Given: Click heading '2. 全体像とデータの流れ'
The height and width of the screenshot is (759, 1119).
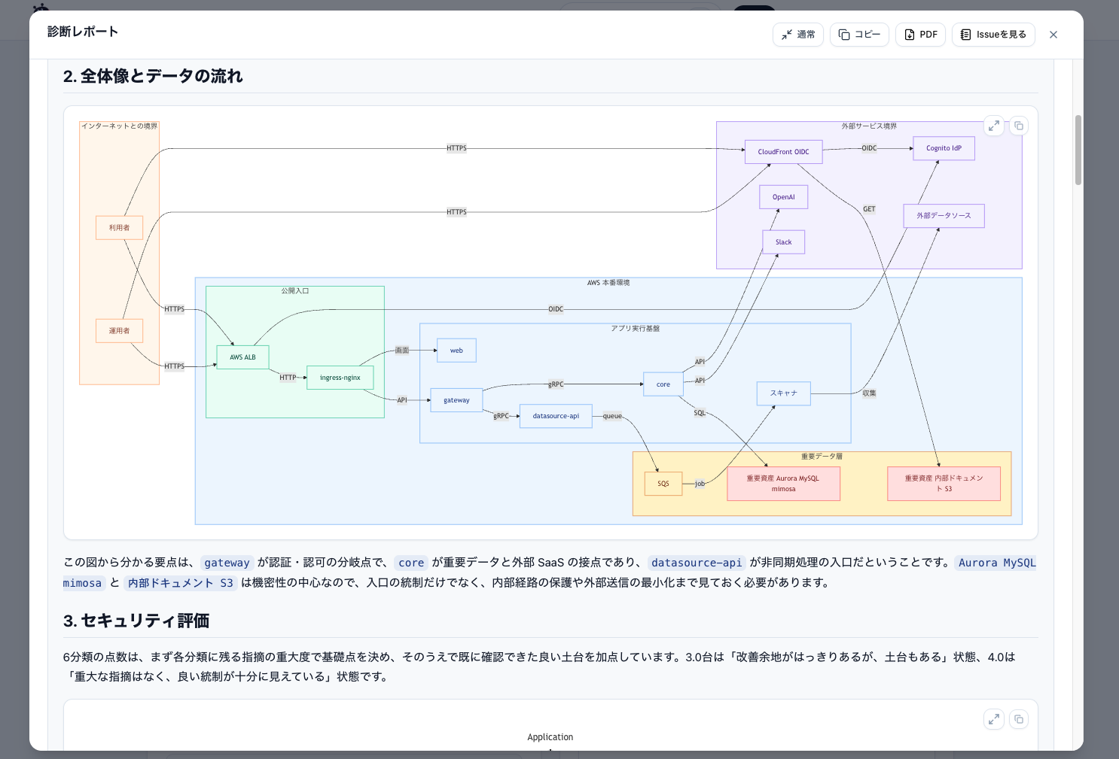Looking at the screenshot, I should (x=153, y=76).
